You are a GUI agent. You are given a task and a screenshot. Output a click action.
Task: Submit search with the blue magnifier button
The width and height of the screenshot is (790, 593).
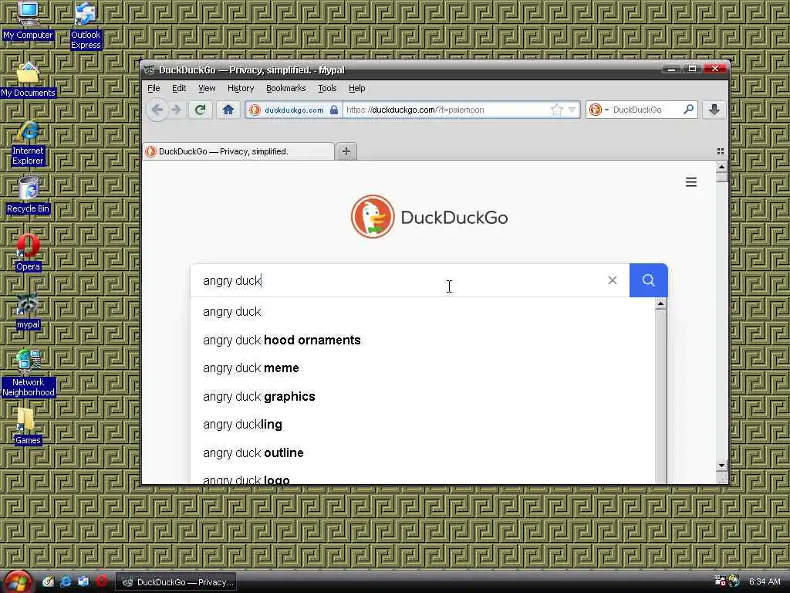[648, 280]
